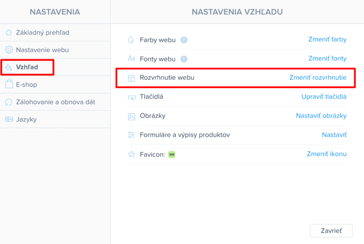This screenshot has width=364, height=244.
Task: Click Upraviť tlačidlá link
Action: point(324,97)
